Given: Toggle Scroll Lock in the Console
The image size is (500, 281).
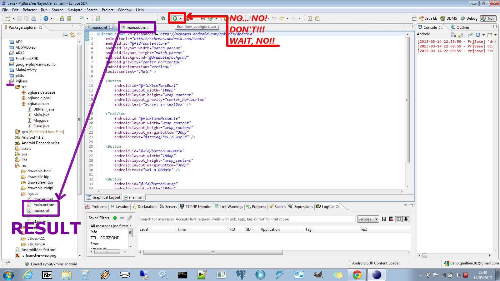Looking at the screenshot, I should (x=461, y=35).
